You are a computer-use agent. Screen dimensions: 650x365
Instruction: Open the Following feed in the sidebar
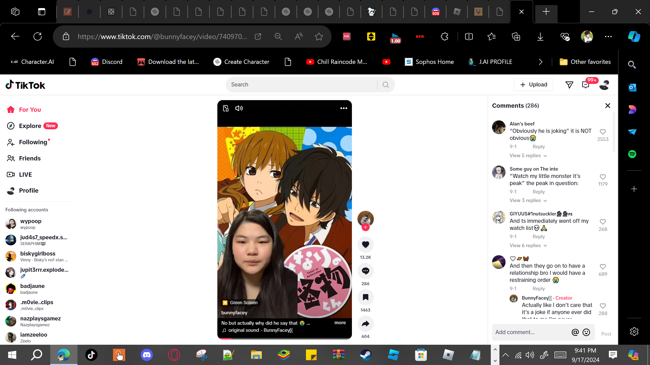(33, 142)
